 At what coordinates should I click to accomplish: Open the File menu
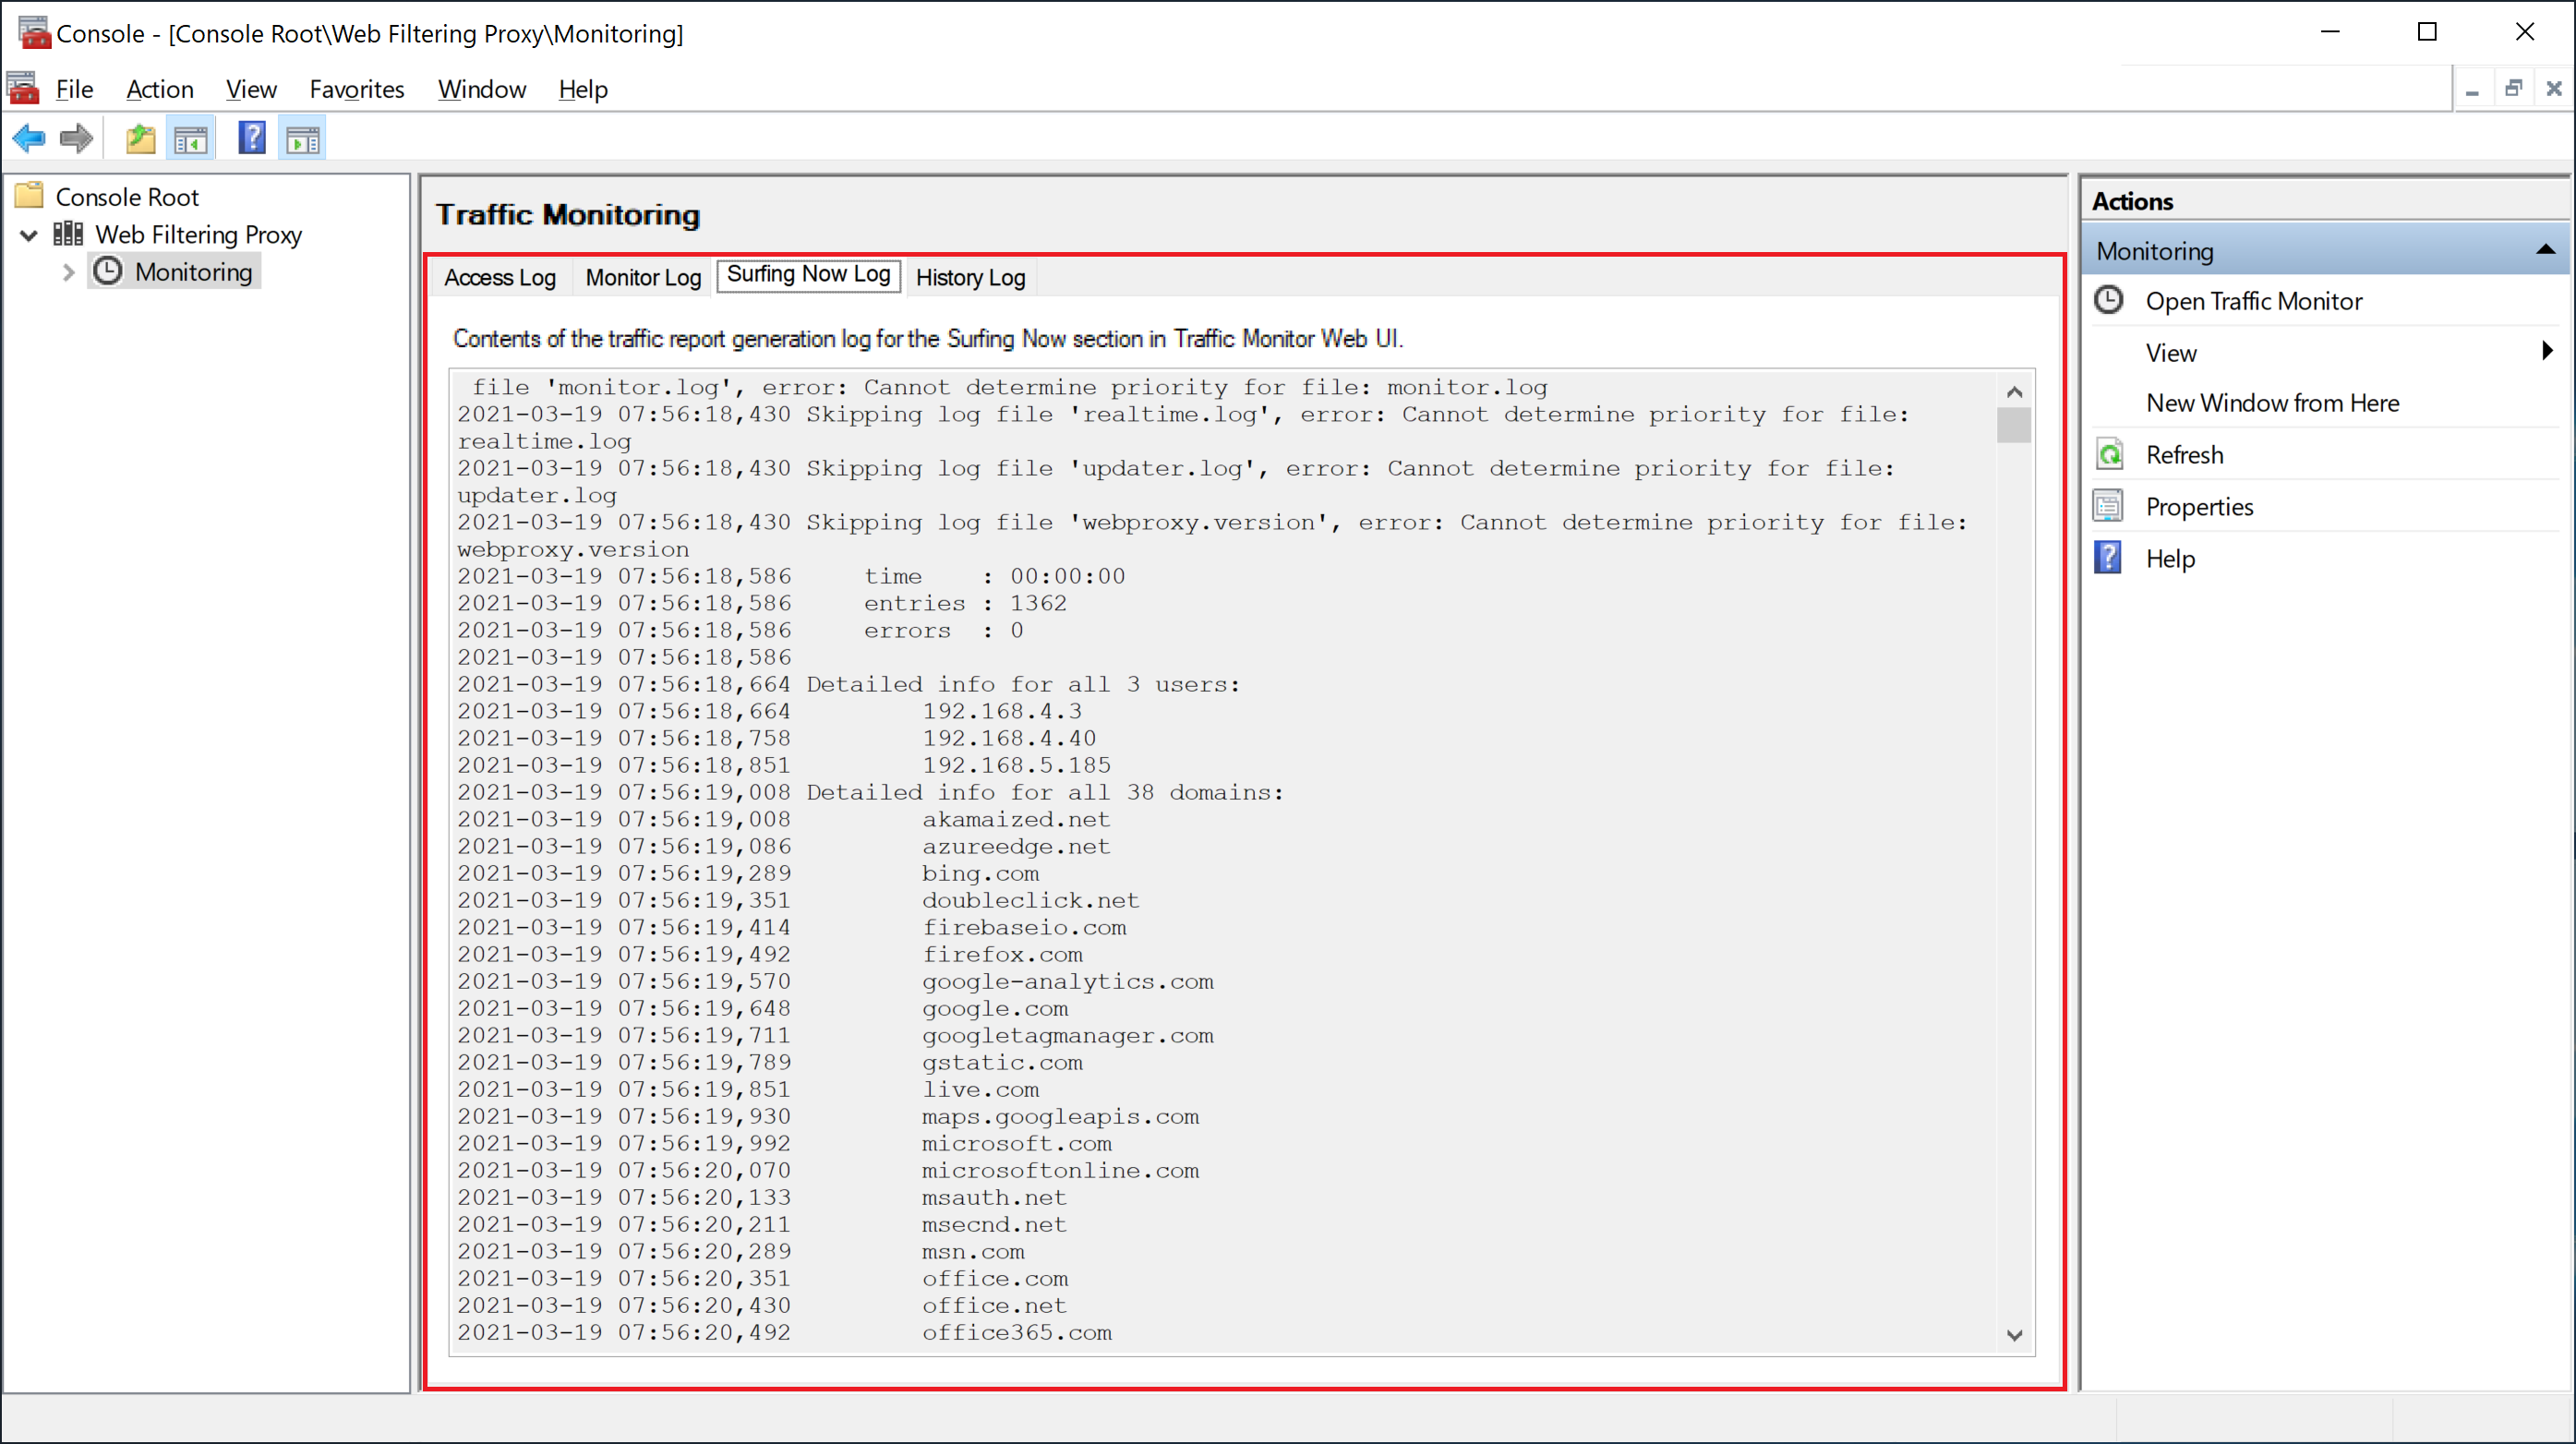coord(75,89)
